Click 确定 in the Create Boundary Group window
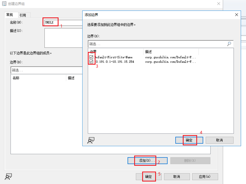Screen dimensions: 246x184 pyautogui.click(x=149, y=177)
